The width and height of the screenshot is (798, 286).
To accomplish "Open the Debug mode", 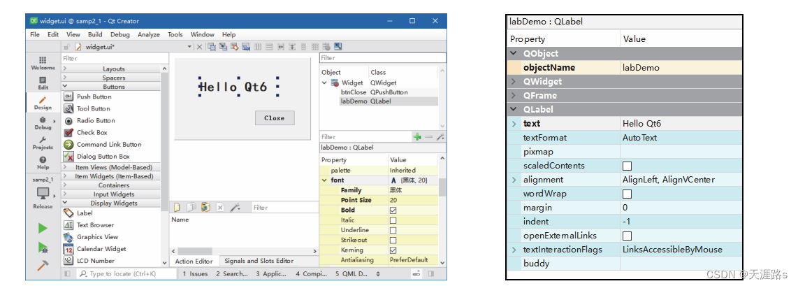I will [x=43, y=122].
